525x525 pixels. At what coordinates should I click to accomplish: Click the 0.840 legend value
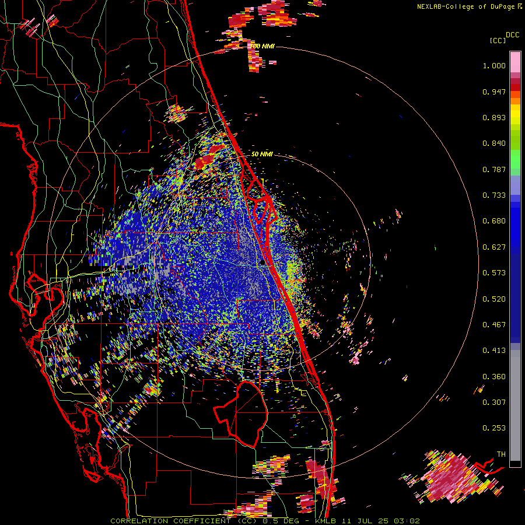494,143
